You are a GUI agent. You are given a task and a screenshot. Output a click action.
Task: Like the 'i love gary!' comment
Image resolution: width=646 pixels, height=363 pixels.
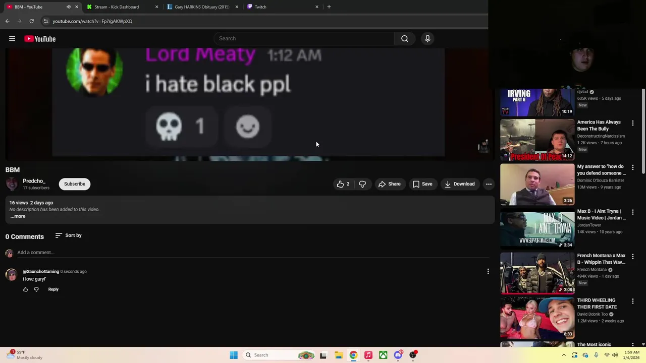coord(25,289)
